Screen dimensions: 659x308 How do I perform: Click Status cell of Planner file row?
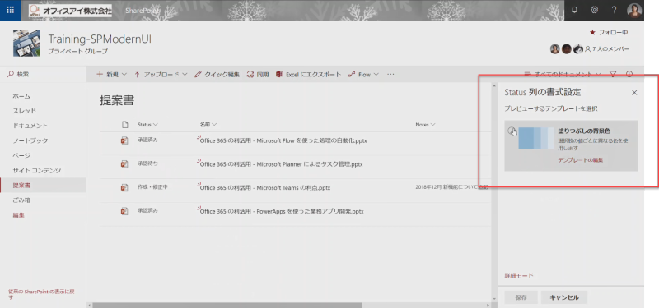(x=147, y=163)
